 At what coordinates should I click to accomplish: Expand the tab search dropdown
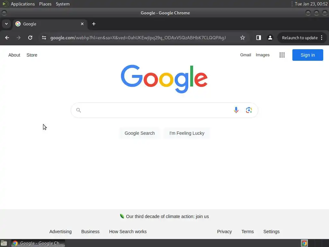(x=6, y=24)
